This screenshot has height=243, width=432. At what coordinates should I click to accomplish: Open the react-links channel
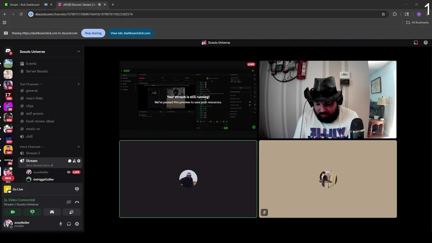(50, 98)
